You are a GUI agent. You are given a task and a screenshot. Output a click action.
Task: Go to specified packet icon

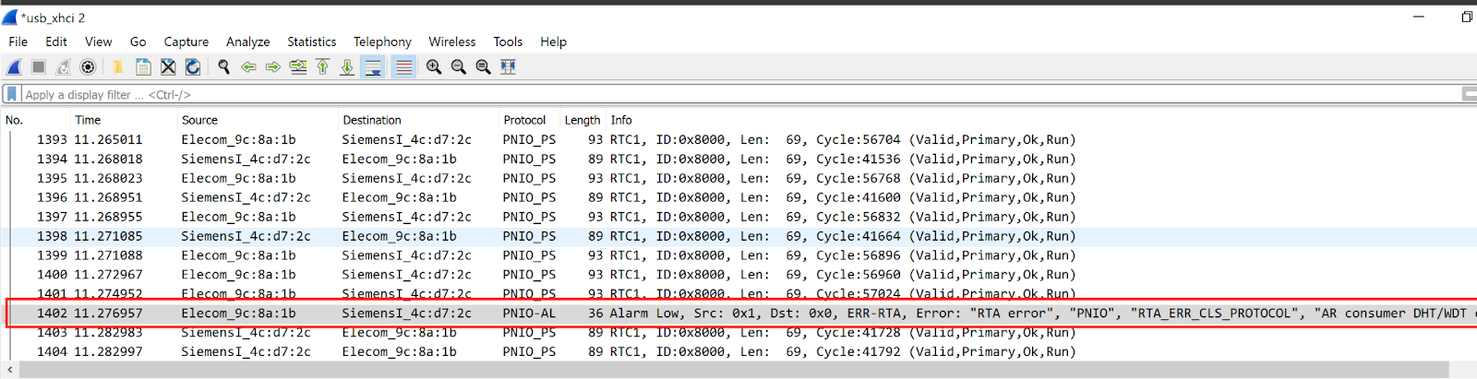tap(297, 66)
